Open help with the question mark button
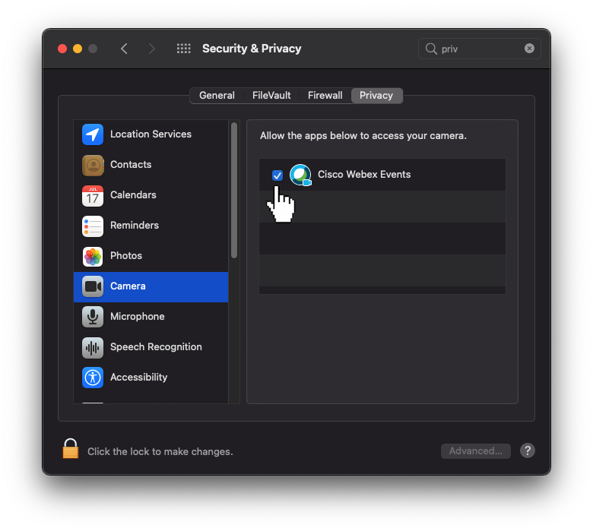 [528, 450]
